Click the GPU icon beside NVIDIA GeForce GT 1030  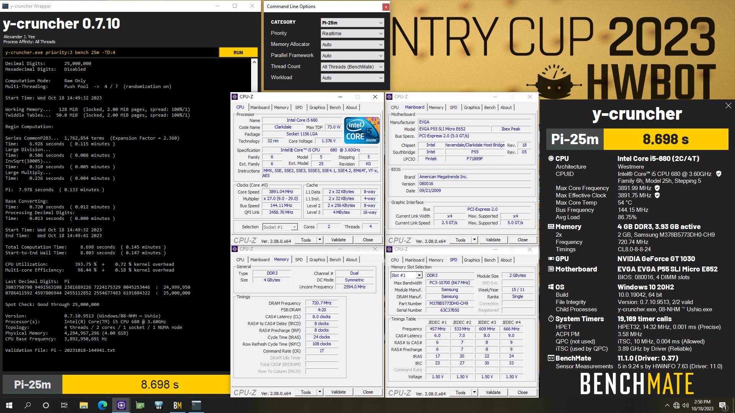551,259
